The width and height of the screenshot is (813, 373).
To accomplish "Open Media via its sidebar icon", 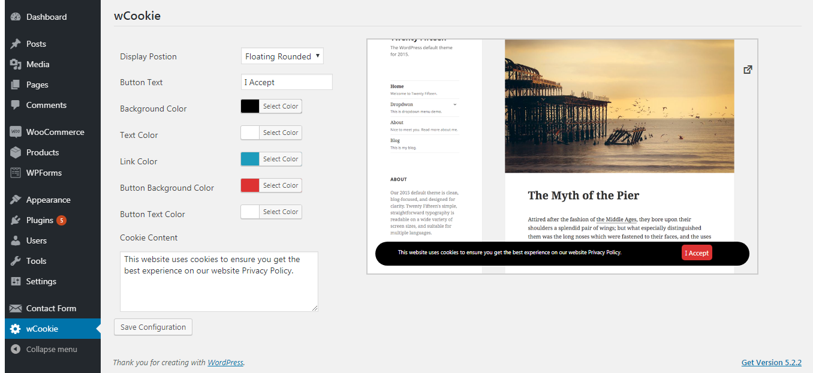I will point(16,64).
